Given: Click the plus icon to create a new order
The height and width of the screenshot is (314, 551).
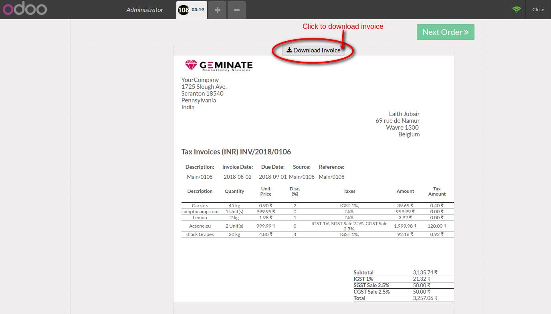Looking at the screenshot, I should (x=217, y=10).
